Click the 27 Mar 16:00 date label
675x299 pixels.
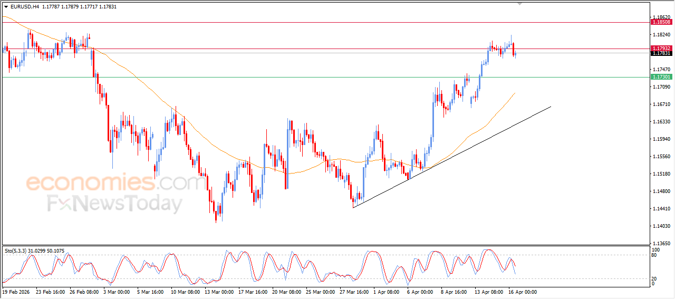(x=355, y=291)
